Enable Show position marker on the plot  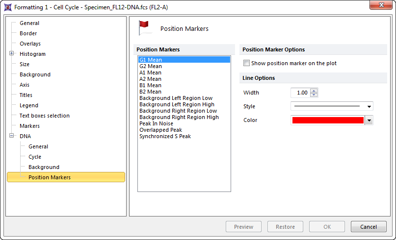(247, 63)
